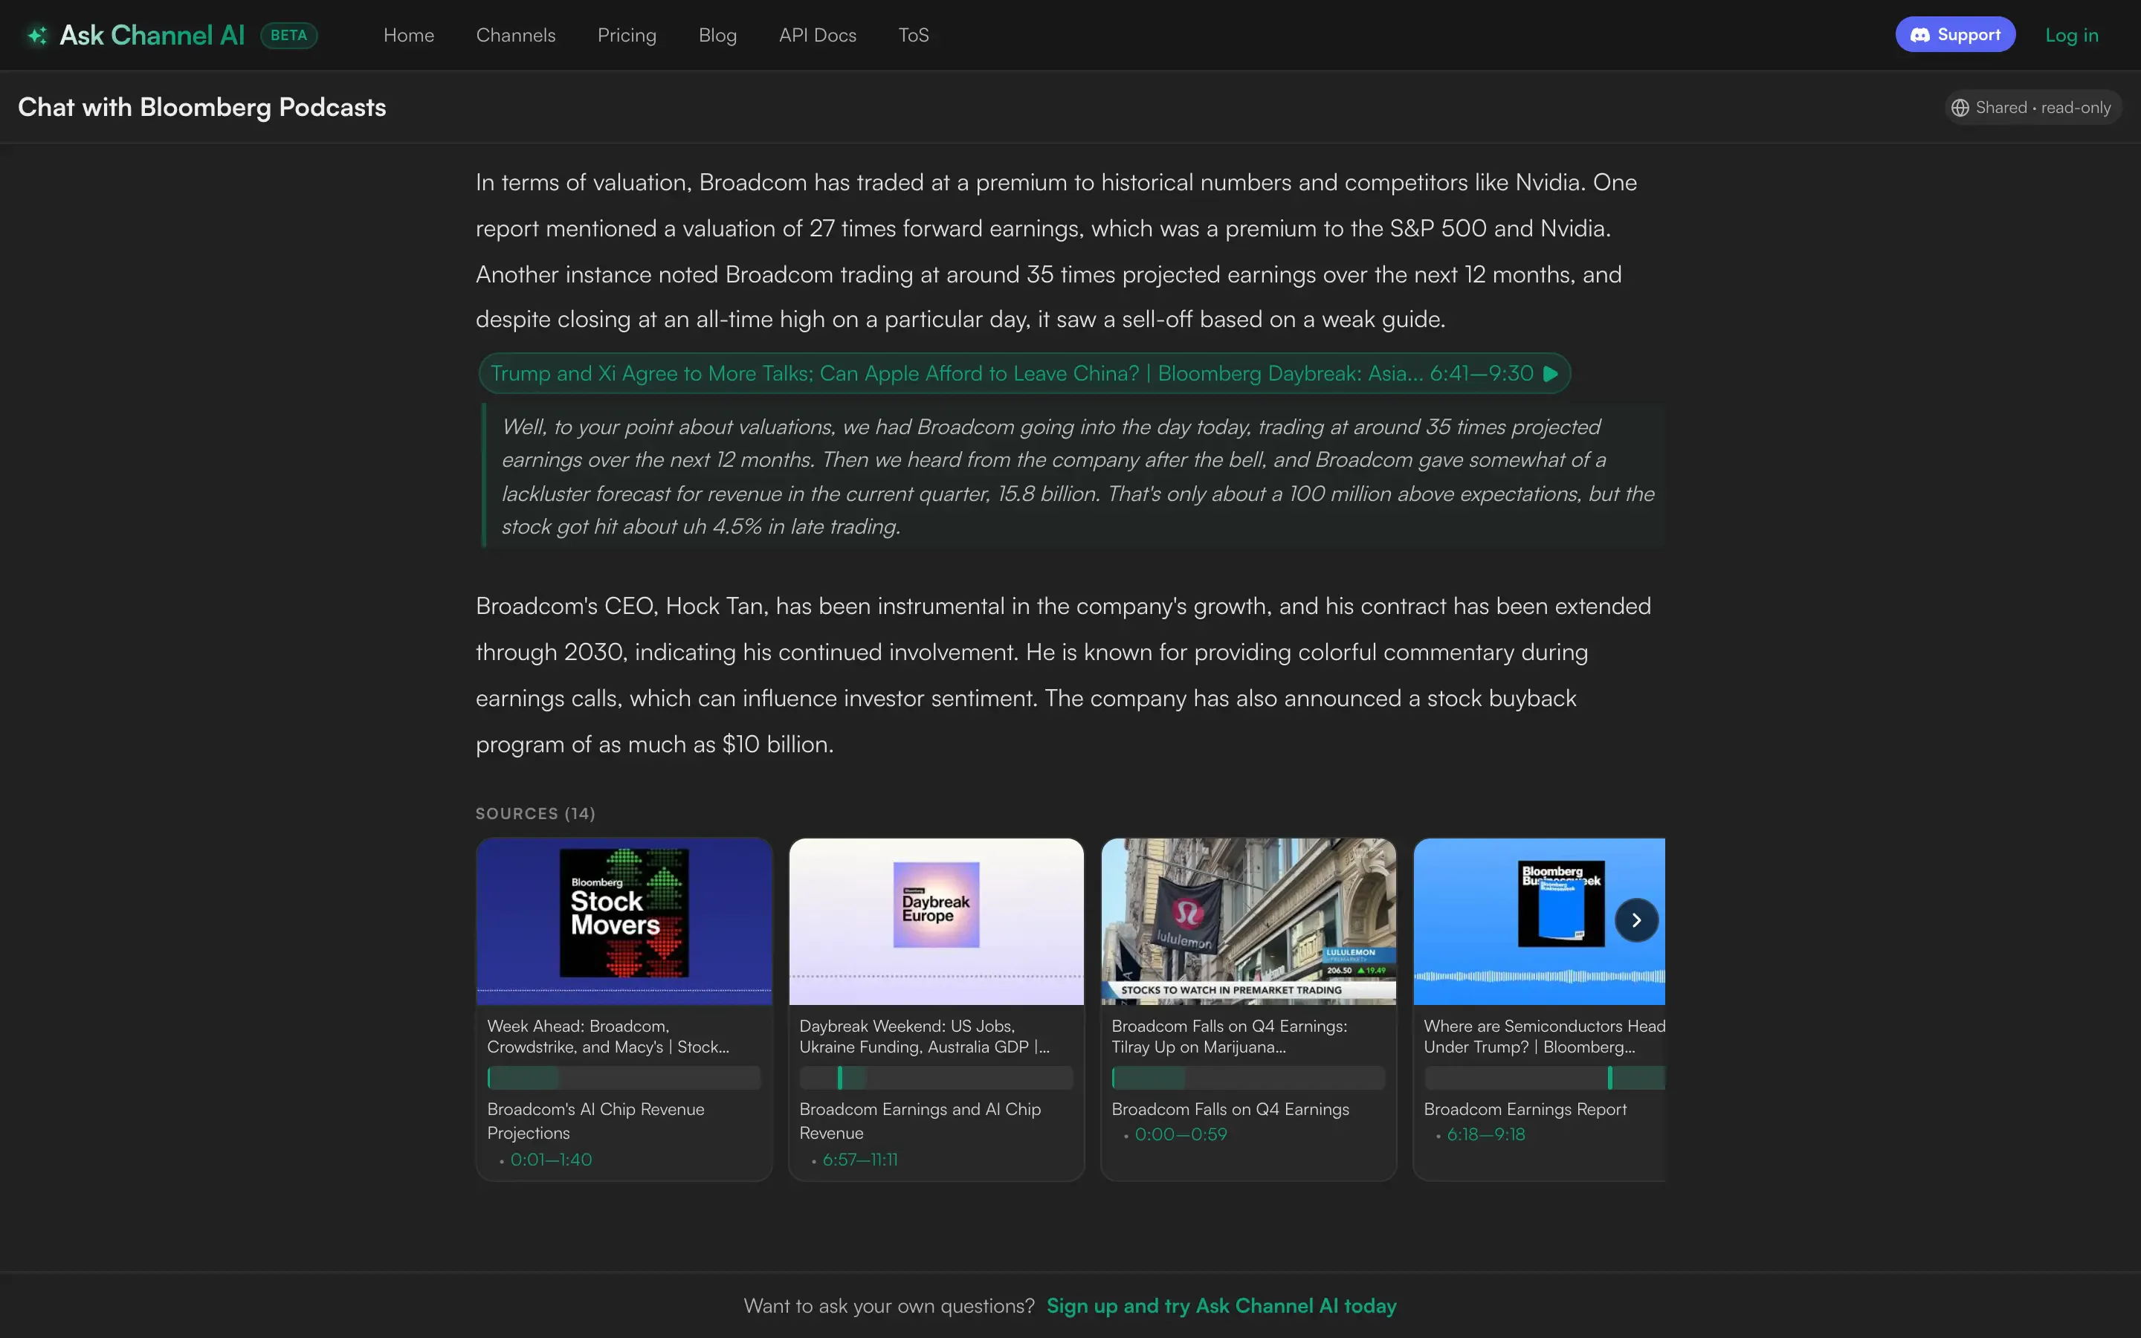Image resolution: width=2141 pixels, height=1338 pixels.
Task: Click the Week Ahead: Broadcom, Crowdstrike title
Action: coord(609,1036)
